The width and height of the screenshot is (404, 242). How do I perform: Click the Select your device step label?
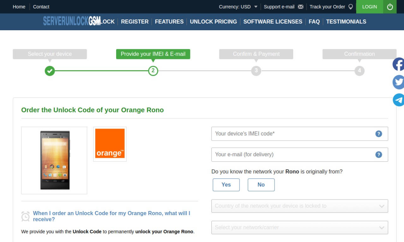click(x=50, y=54)
